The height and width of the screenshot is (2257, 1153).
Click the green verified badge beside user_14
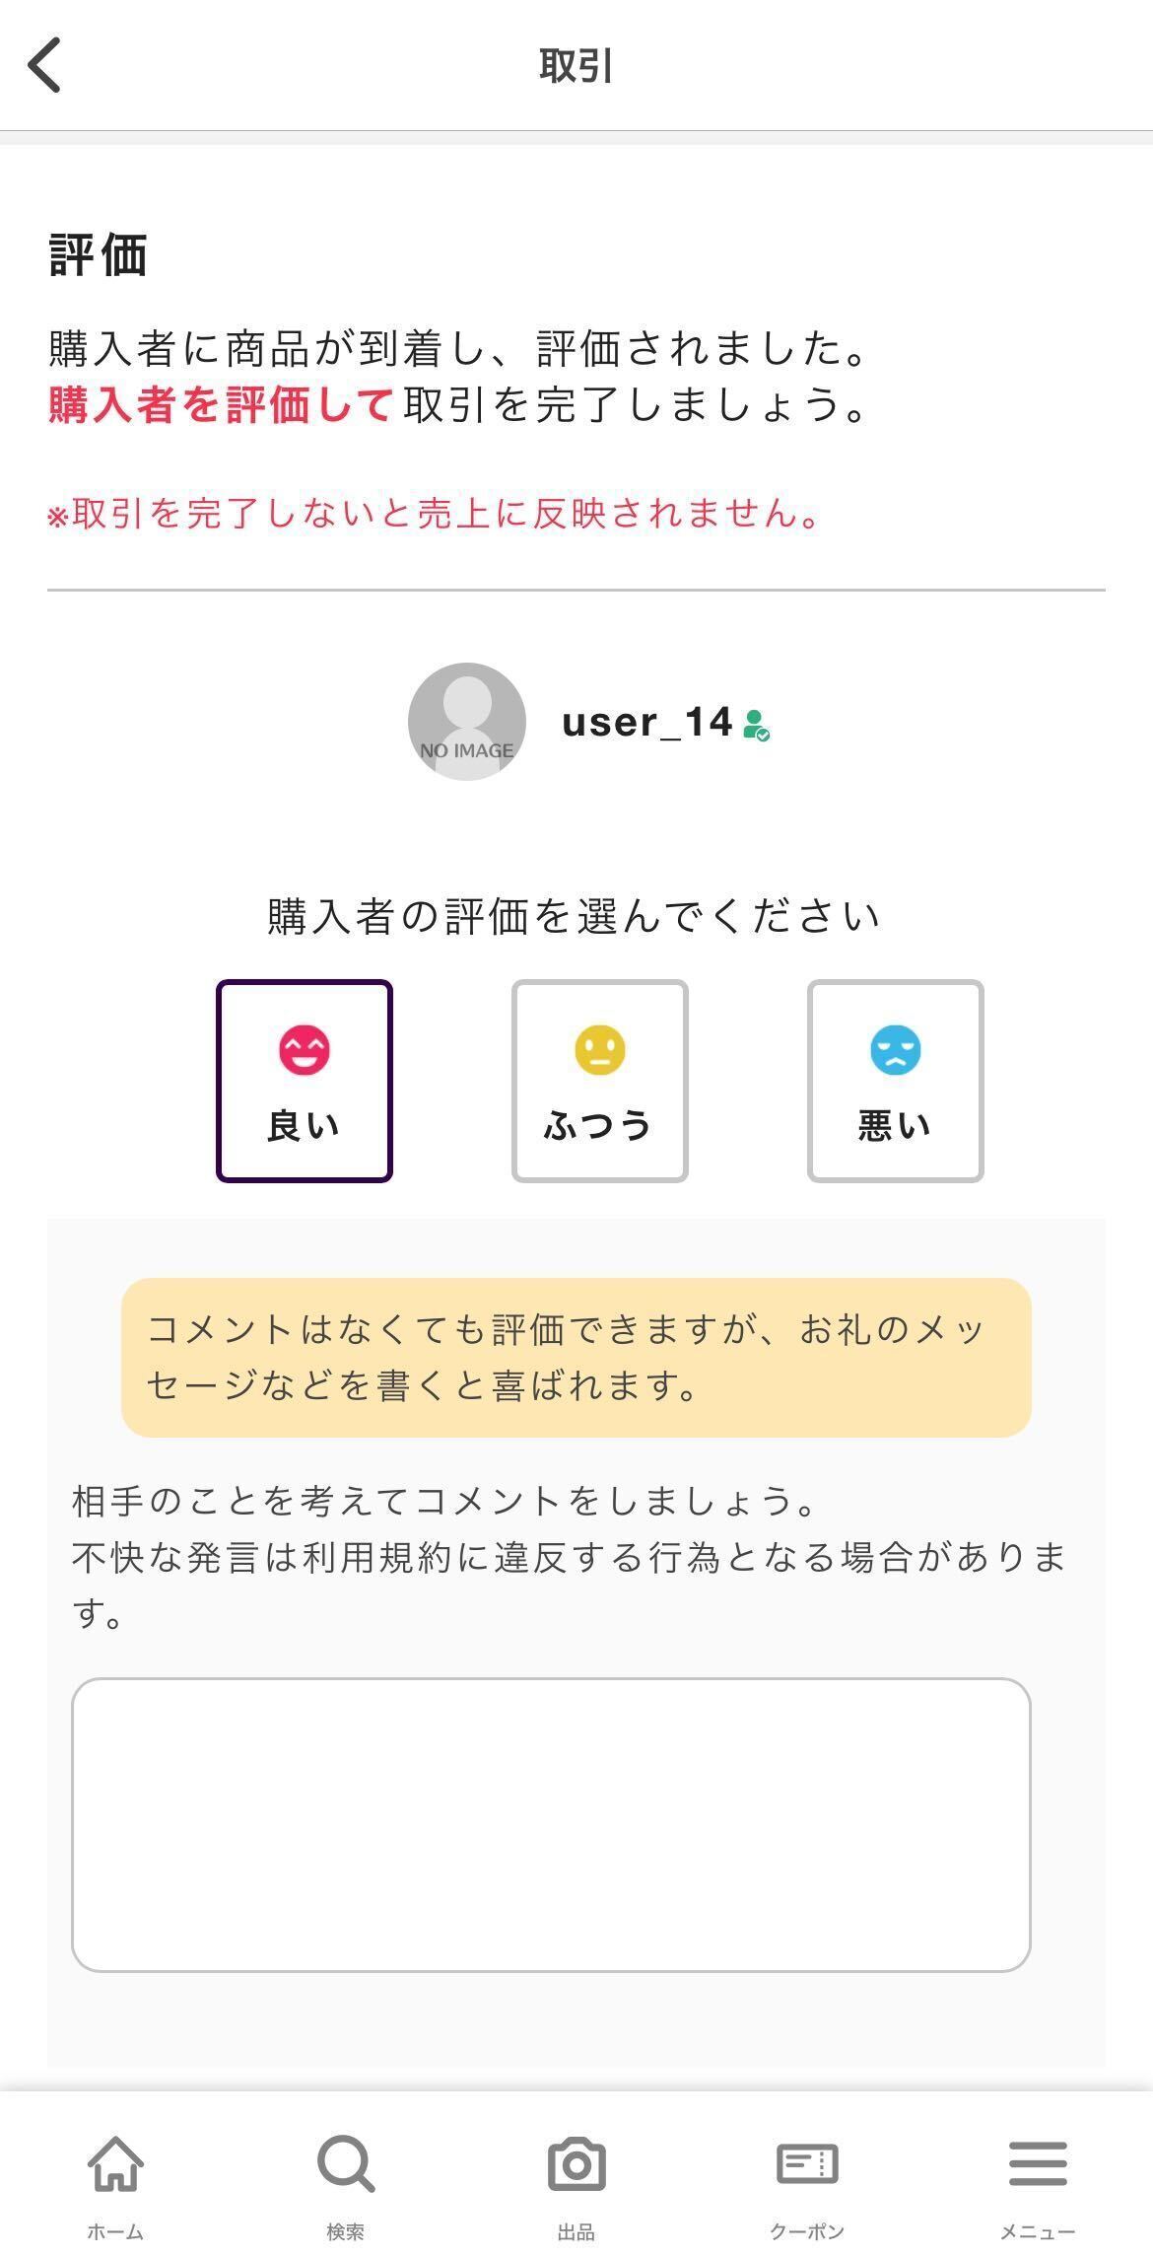tap(756, 726)
